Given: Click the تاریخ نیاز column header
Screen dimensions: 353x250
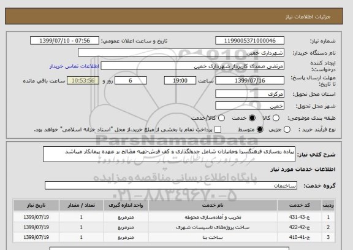Looking at the screenshot, I should click(x=36, y=205).
